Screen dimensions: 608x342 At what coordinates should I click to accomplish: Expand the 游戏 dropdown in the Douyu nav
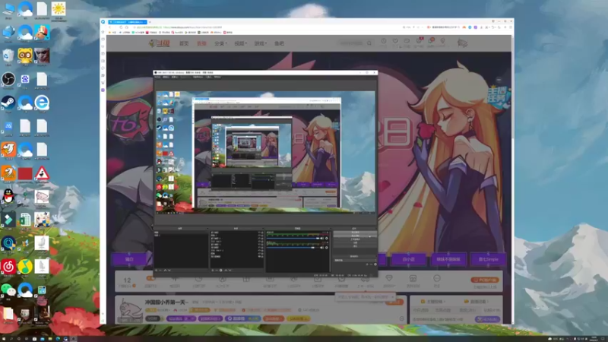click(x=260, y=43)
